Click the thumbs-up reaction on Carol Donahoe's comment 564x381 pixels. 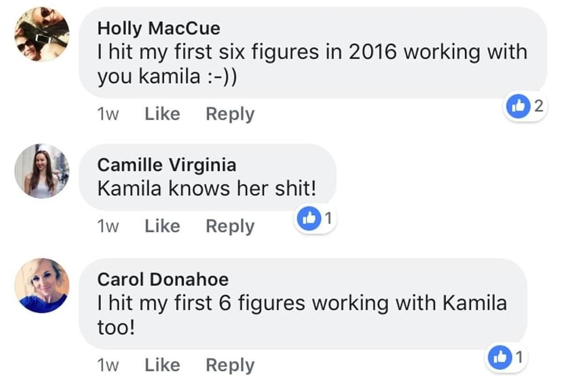click(x=500, y=357)
